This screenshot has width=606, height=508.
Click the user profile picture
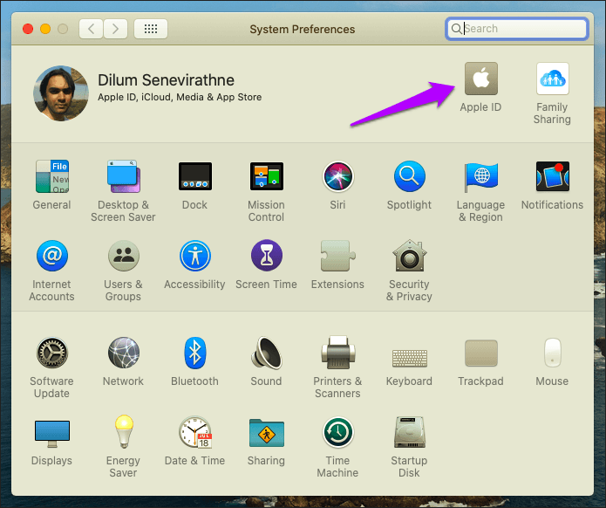pos(61,93)
